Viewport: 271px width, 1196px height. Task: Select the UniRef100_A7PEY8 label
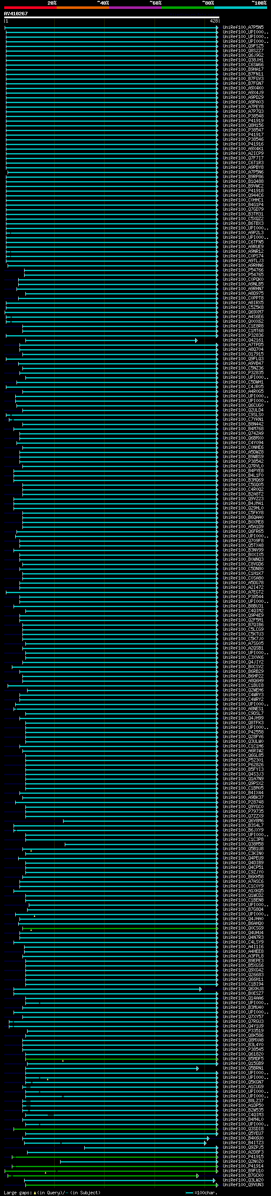coord(243,107)
